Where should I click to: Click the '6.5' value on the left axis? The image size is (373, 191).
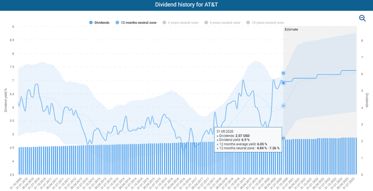(12, 94)
